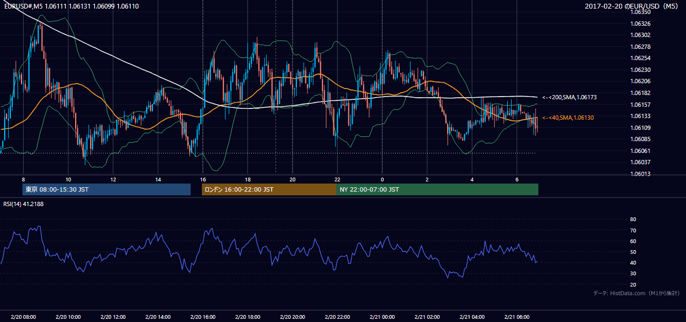Screen dimensions: 686x322
Task: Click the 2/21 06:00 time label
Action: 517,317
